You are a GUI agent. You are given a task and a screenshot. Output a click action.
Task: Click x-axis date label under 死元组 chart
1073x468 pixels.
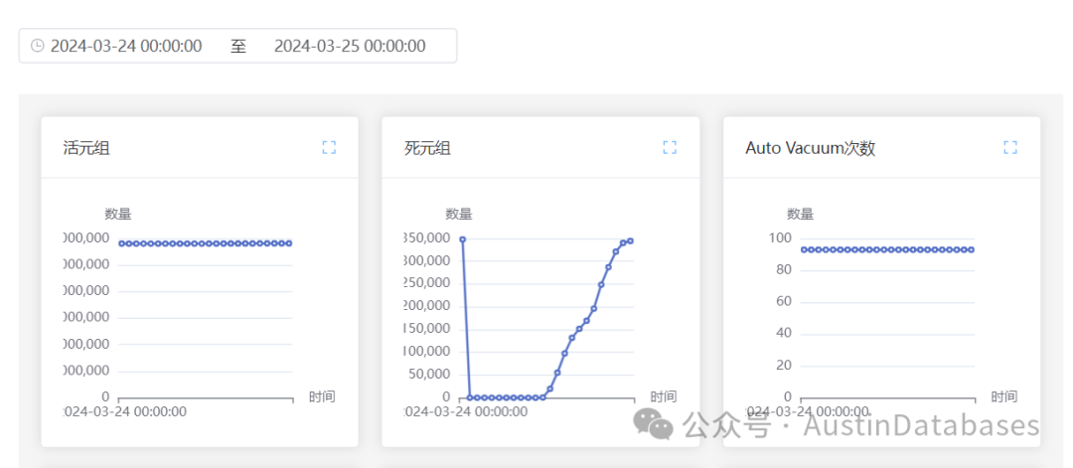coord(465,412)
